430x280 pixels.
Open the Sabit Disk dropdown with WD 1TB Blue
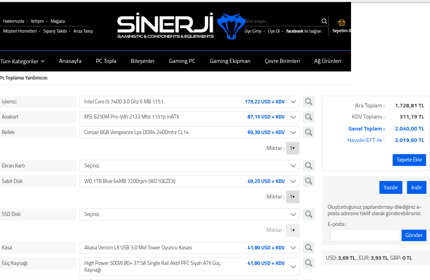[x=189, y=181]
